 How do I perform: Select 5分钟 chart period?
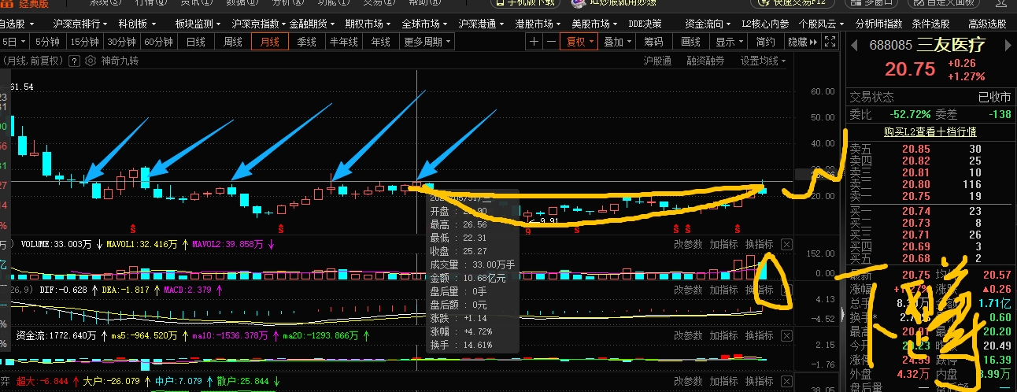[47, 42]
